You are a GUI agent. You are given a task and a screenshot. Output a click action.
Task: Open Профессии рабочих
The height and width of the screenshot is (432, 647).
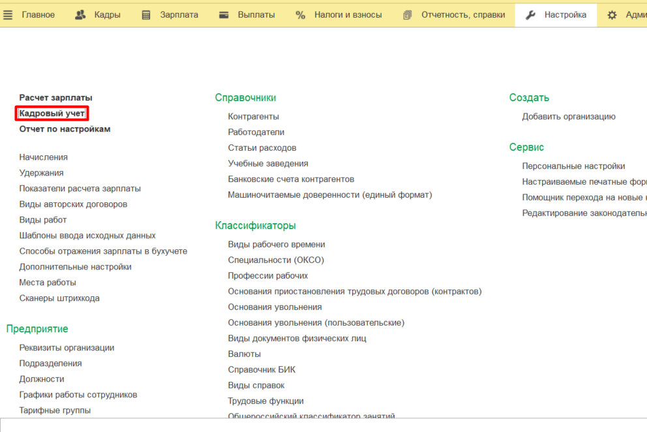point(268,276)
